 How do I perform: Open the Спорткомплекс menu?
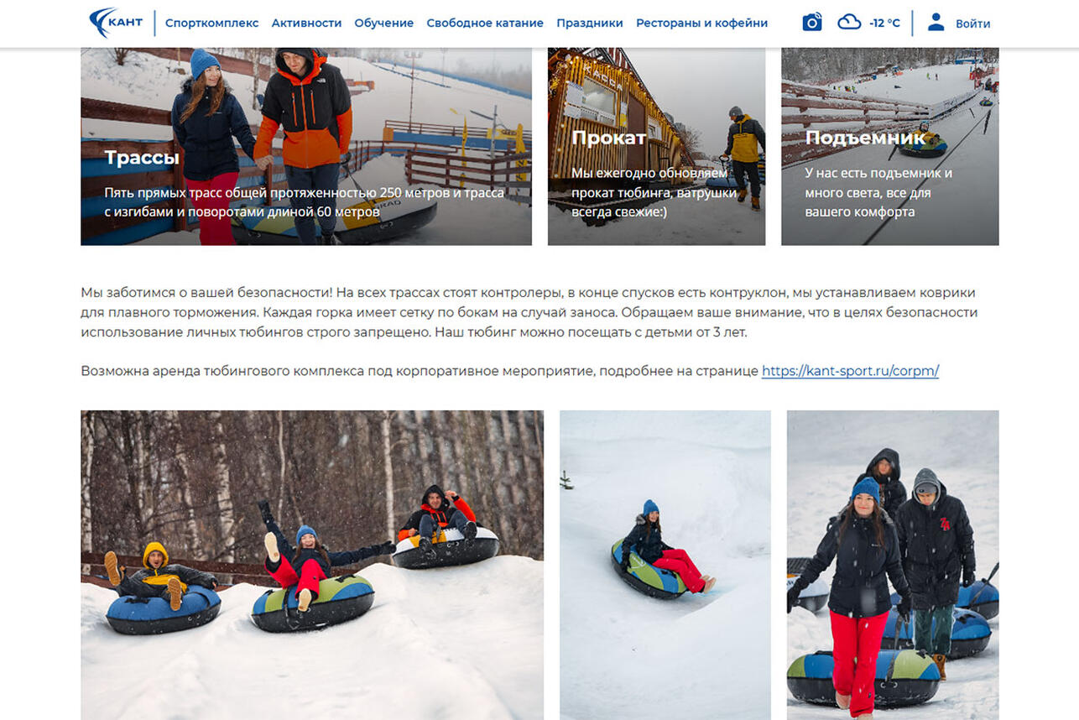[211, 23]
